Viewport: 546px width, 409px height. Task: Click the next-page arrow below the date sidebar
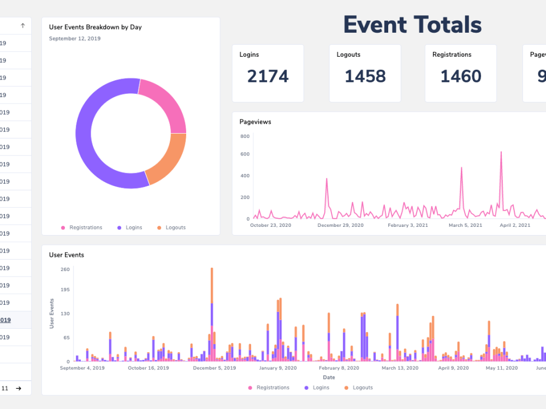point(19,388)
